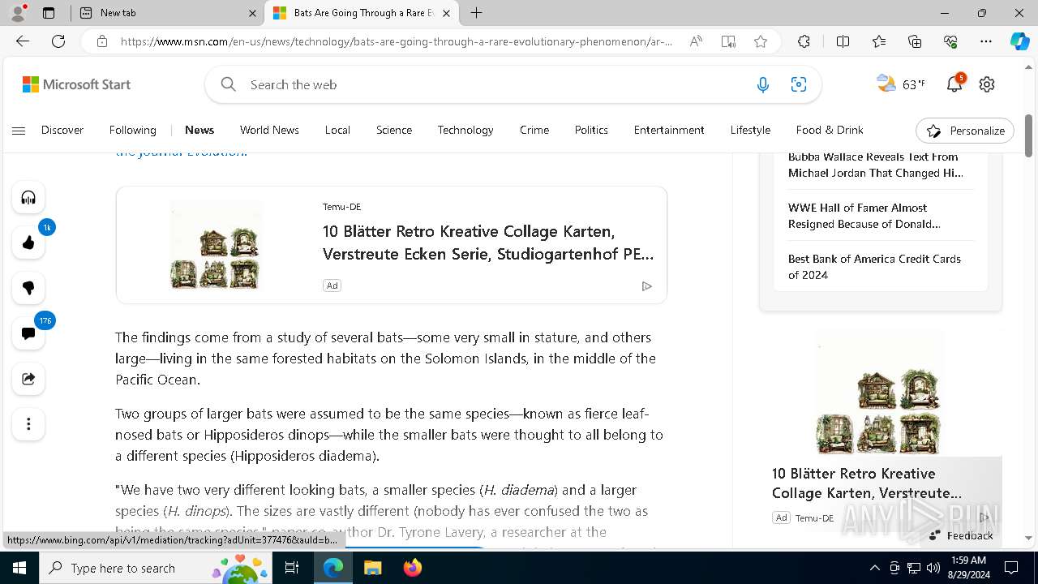Open Best Bank of America Credit Cards link
Viewport: 1038px width, 584px height.
[x=874, y=267]
